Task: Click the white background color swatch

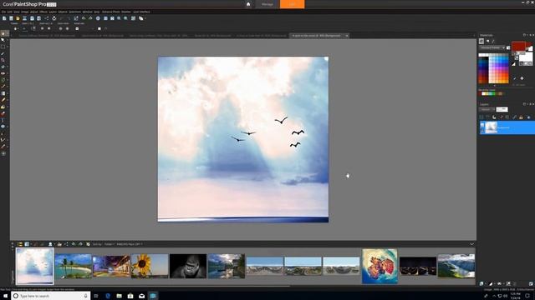Action: click(x=526, y=57)
